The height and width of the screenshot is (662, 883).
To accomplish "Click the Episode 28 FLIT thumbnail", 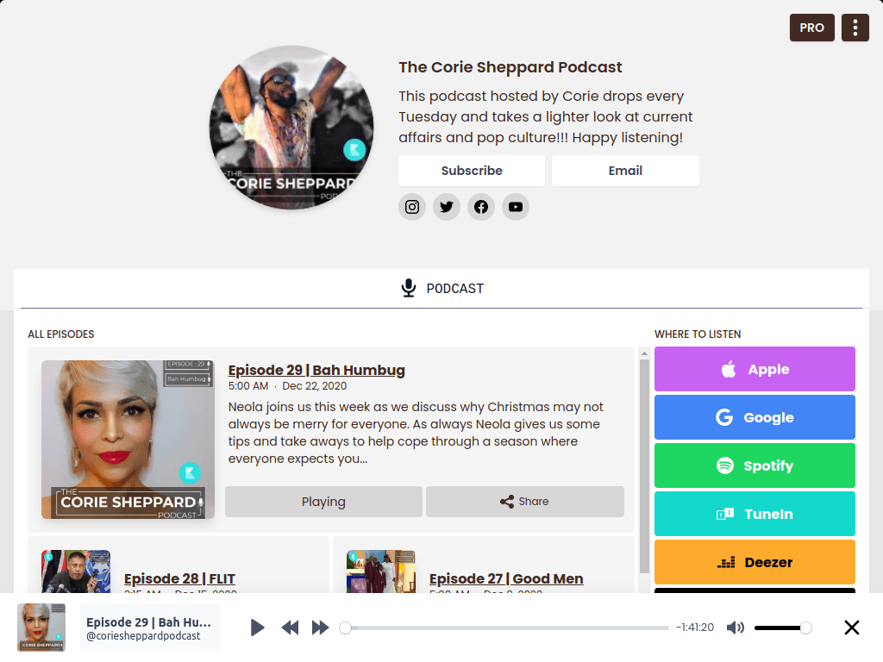I will [x=76, y=571].
